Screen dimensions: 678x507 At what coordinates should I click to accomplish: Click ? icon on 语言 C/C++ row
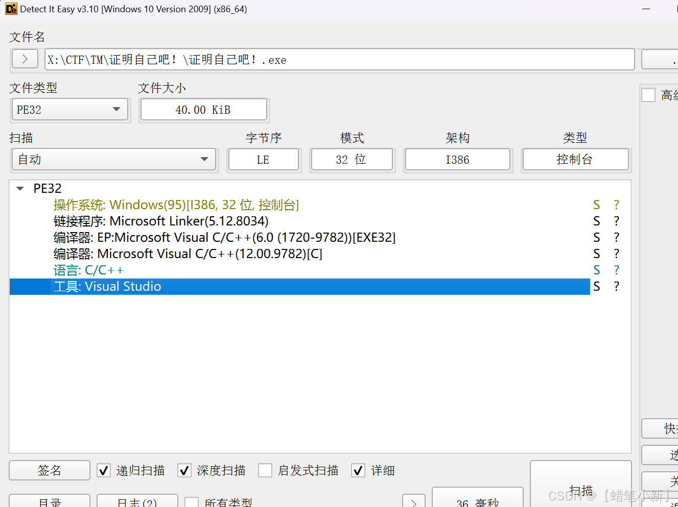616,270
